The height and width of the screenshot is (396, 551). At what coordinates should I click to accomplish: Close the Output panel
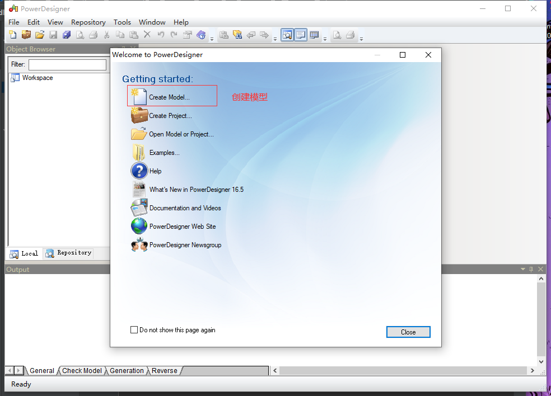[x=541, y=269]
